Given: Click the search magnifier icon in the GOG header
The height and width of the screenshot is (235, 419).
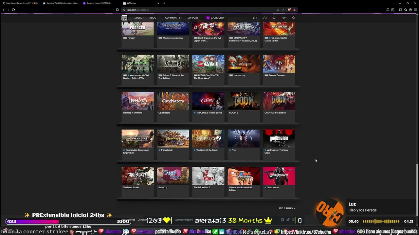Looking at the screenshot, I should pos(293,18).
